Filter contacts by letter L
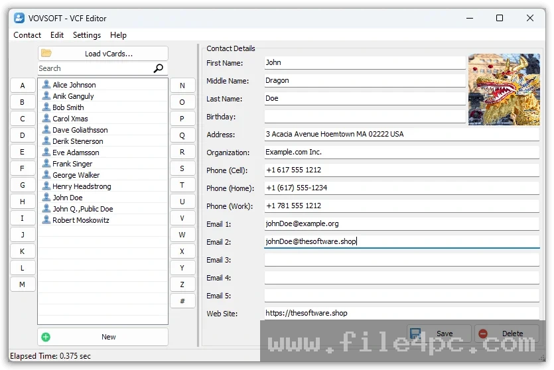Screen dimensions: 554x370 click(23, 268)
